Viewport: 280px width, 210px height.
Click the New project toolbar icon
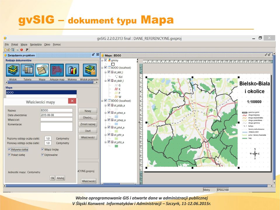(5, 50)
